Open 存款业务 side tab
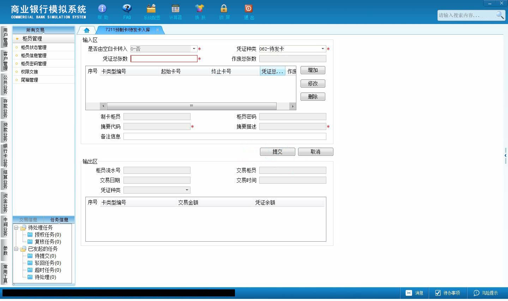Viewport: 508px width, 301px height. (5, 108)
